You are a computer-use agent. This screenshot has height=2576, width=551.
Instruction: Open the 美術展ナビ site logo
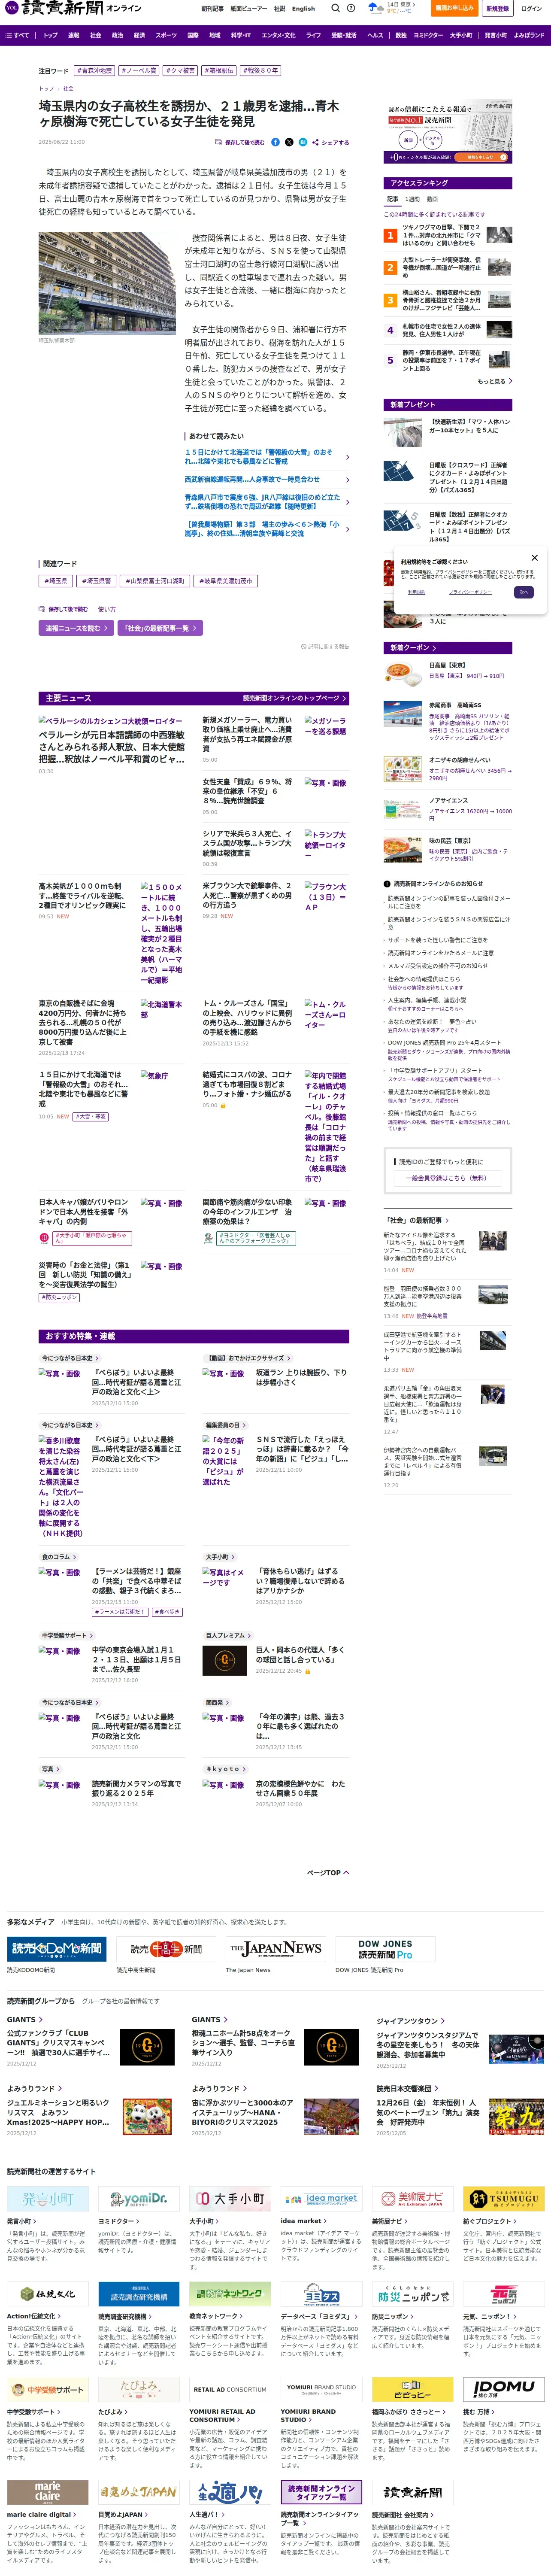pos(412,2199)
